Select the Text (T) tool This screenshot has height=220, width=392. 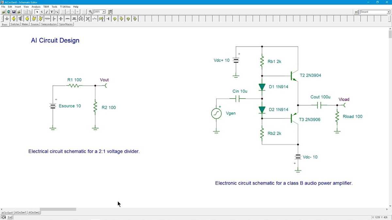(52, 12)
